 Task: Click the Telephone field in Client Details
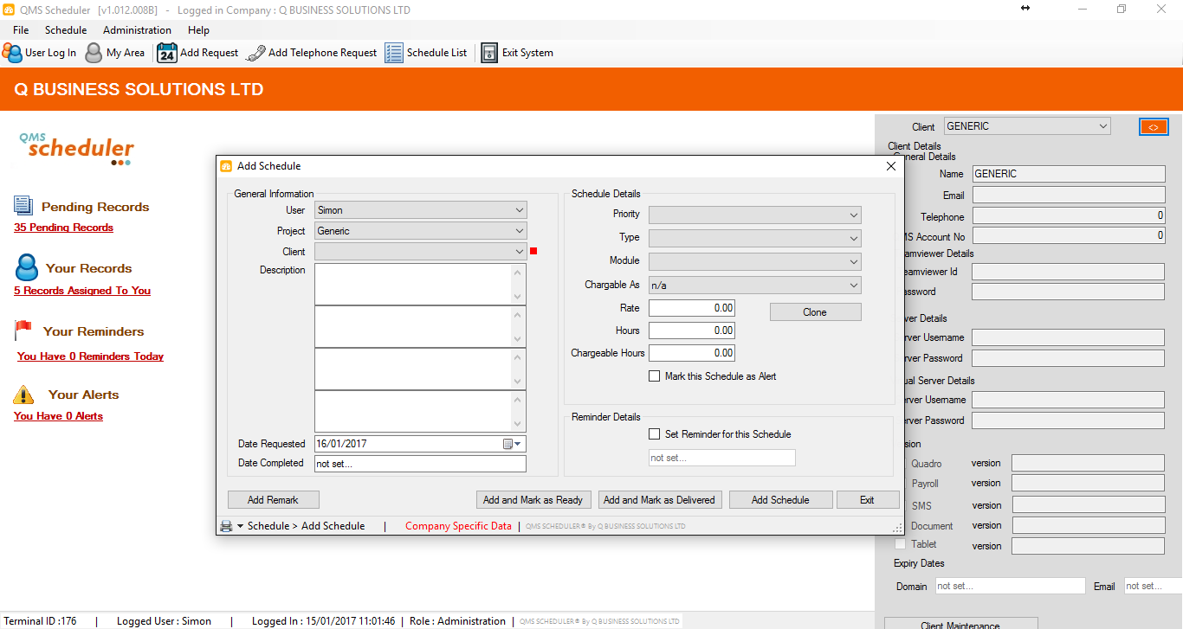point(1069,215)
